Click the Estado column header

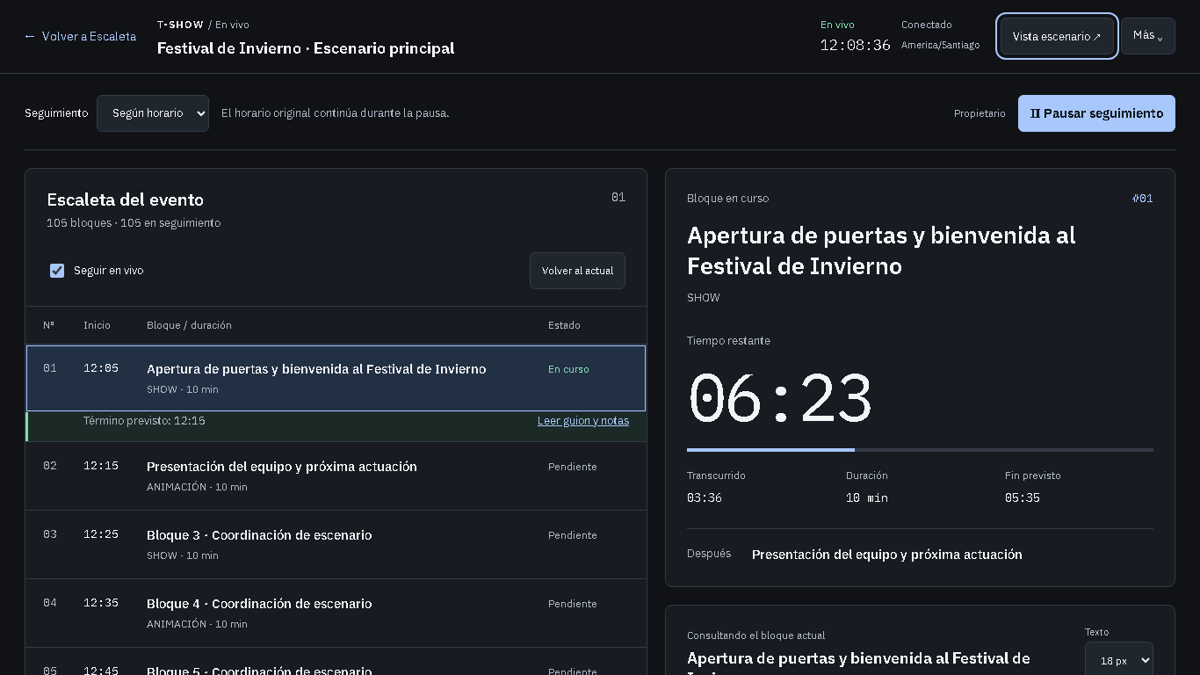click(564, 325)
